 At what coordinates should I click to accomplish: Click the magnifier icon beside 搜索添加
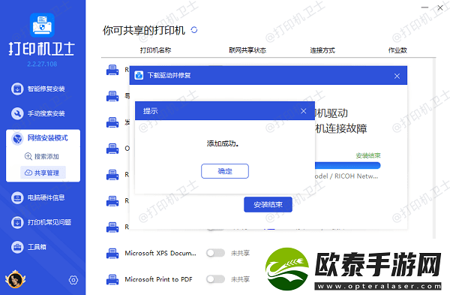point(28,156)
